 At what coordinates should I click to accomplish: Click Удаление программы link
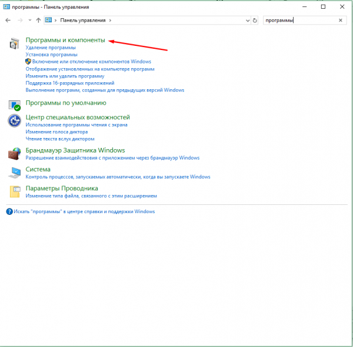51,48
